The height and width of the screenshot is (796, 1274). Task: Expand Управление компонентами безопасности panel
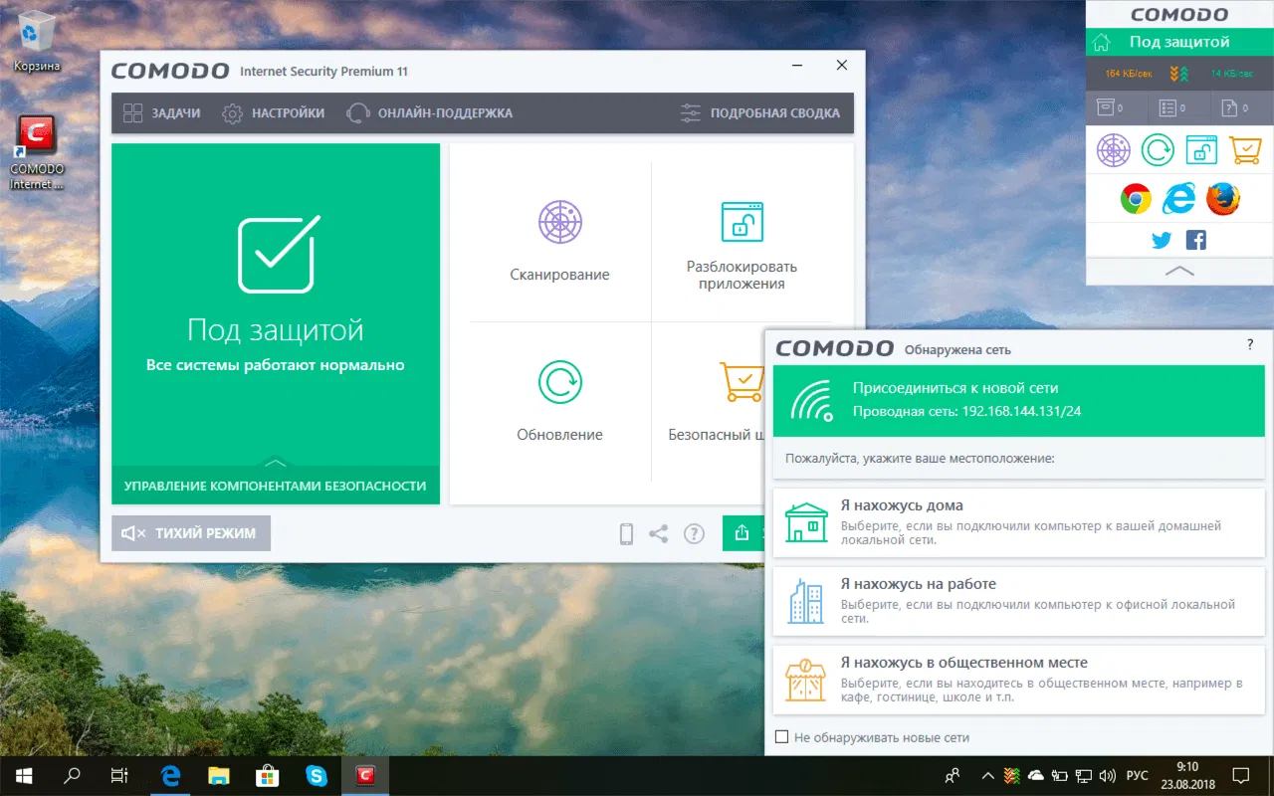pos(275,488)
